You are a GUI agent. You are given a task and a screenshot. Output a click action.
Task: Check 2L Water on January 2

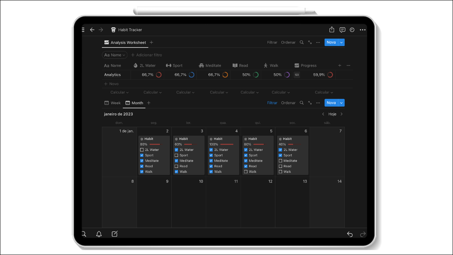tap(142, 150)
